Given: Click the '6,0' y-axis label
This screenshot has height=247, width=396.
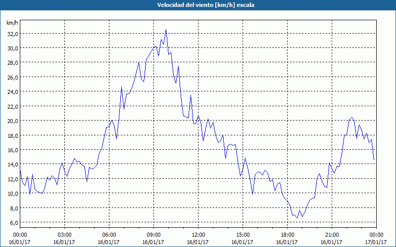Looking at the screenshot, I should (x=14, y=223).
